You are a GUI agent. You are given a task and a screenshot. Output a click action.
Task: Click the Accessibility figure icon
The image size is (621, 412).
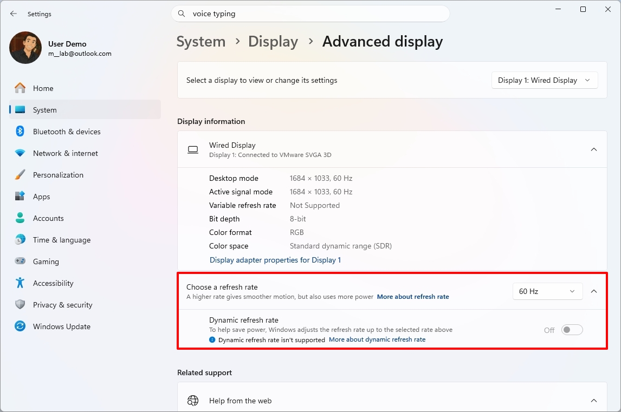tap(20, 283)
